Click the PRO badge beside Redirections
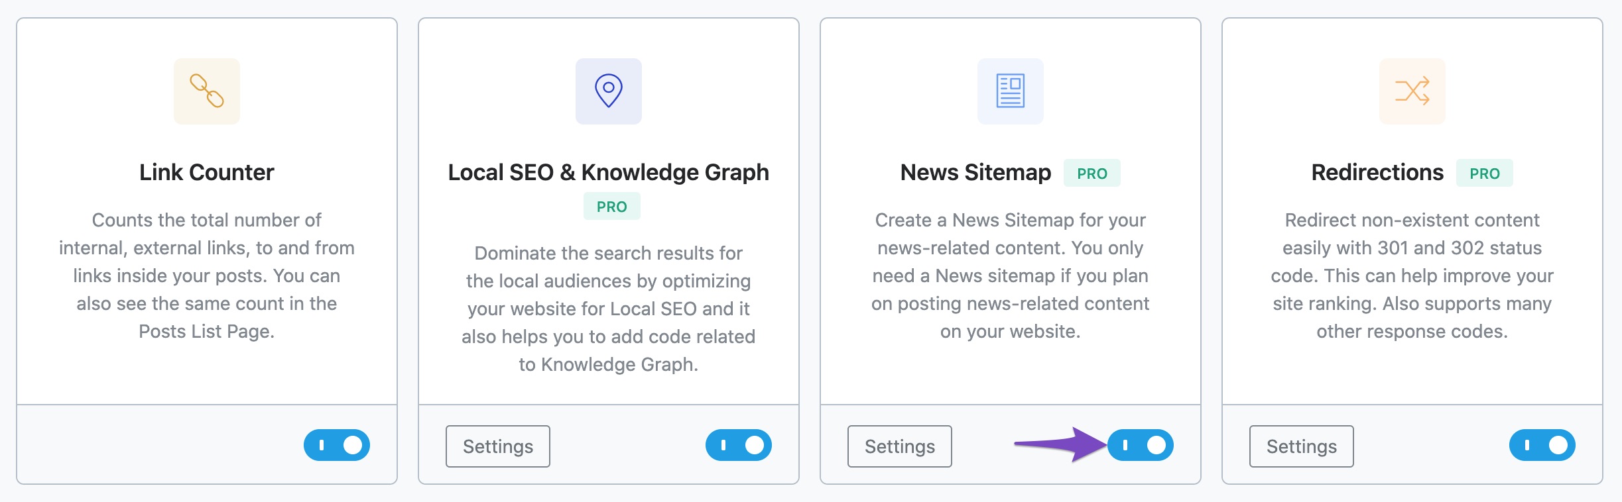 pos(1485,174)
